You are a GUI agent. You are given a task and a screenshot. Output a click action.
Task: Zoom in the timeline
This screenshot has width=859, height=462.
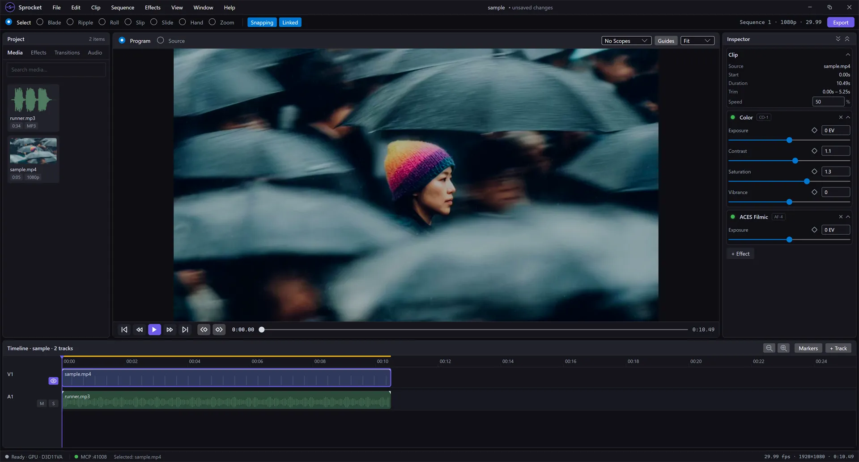pyautogui.click(x=783, y=348)
